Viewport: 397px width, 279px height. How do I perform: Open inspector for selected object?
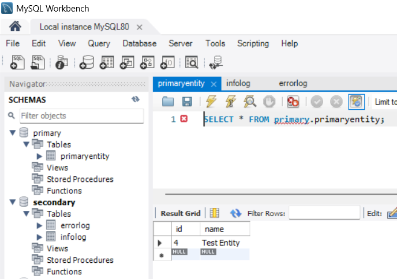(62, 62)
